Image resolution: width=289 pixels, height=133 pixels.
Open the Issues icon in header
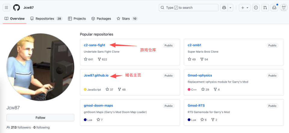pos(256,8)
